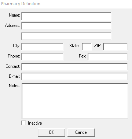Click the E-mail label text
The image size is (132, 139).
[x=14, y=76]
